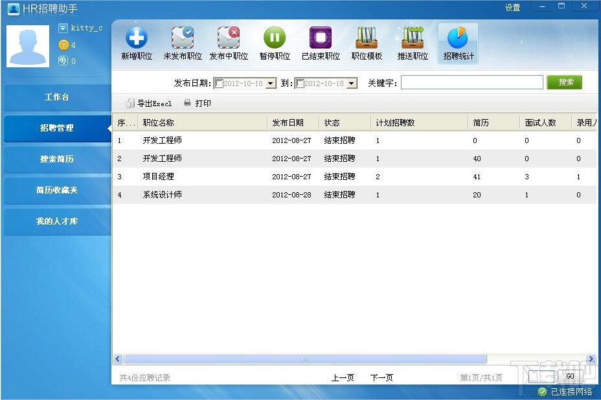The height and width of the screenshot is (400, 601).
Task: Click the GO page button
Action: tap(571, 376)
